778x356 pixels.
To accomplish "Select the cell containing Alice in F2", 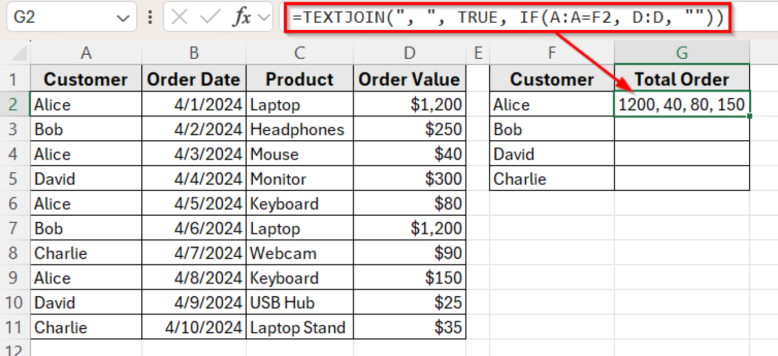I will (551, 104).
